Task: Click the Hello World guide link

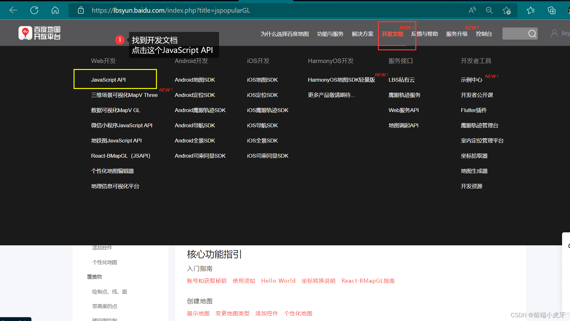Action: [278, 281]
